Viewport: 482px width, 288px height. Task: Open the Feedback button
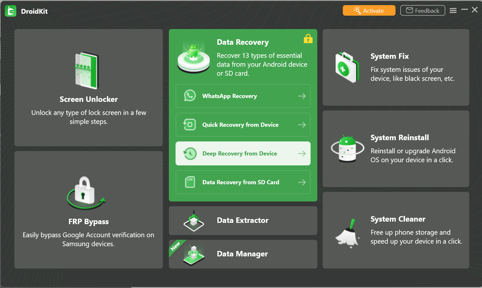click(423, 11)
